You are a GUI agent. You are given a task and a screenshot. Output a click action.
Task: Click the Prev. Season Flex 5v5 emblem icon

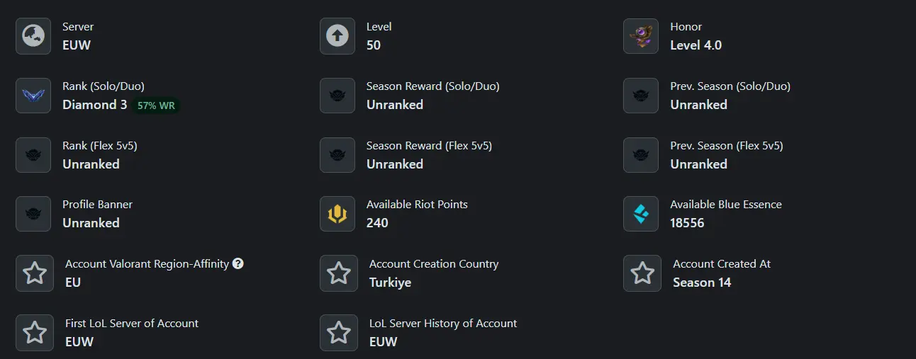click(641, 155)
